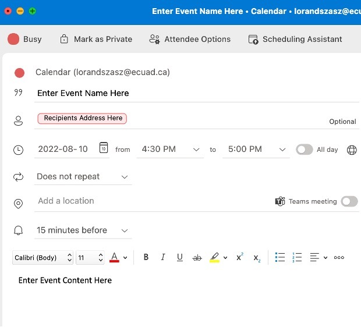Click the text alignment icon
Viewport: 361px width, 327px height.
tap(314, 257)
